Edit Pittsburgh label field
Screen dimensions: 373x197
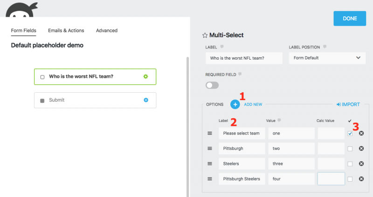tap(242, 149)
